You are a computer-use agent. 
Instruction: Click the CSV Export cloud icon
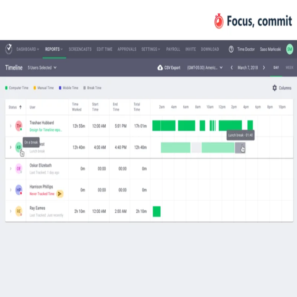coord(160,68)
